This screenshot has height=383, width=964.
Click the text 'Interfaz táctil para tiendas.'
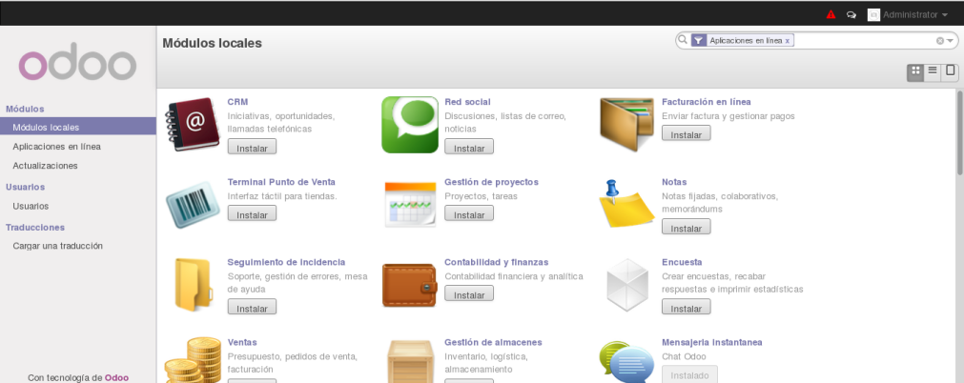click(282, 196)
